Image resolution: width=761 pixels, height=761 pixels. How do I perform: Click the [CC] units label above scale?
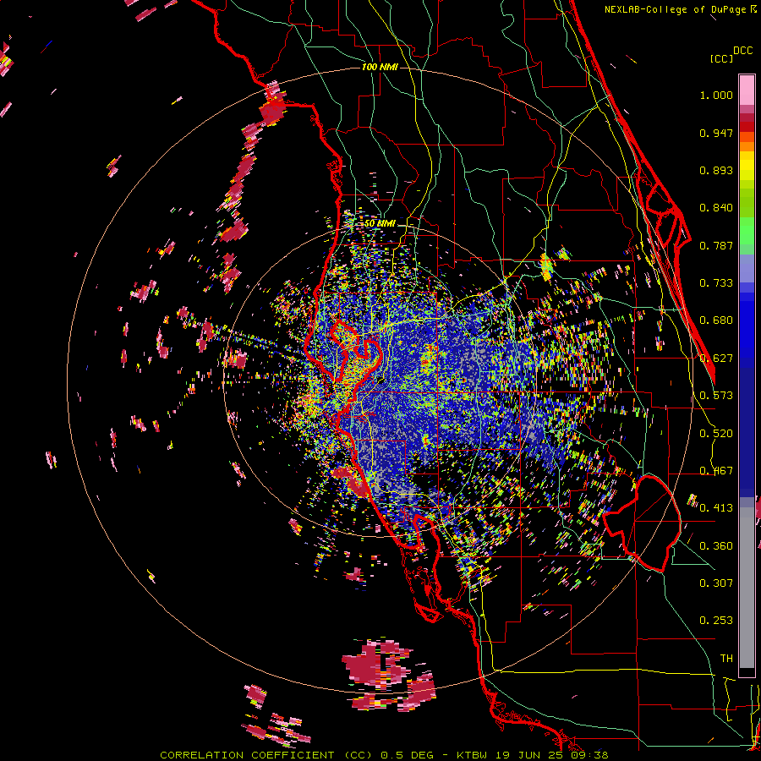coord(721,58)
